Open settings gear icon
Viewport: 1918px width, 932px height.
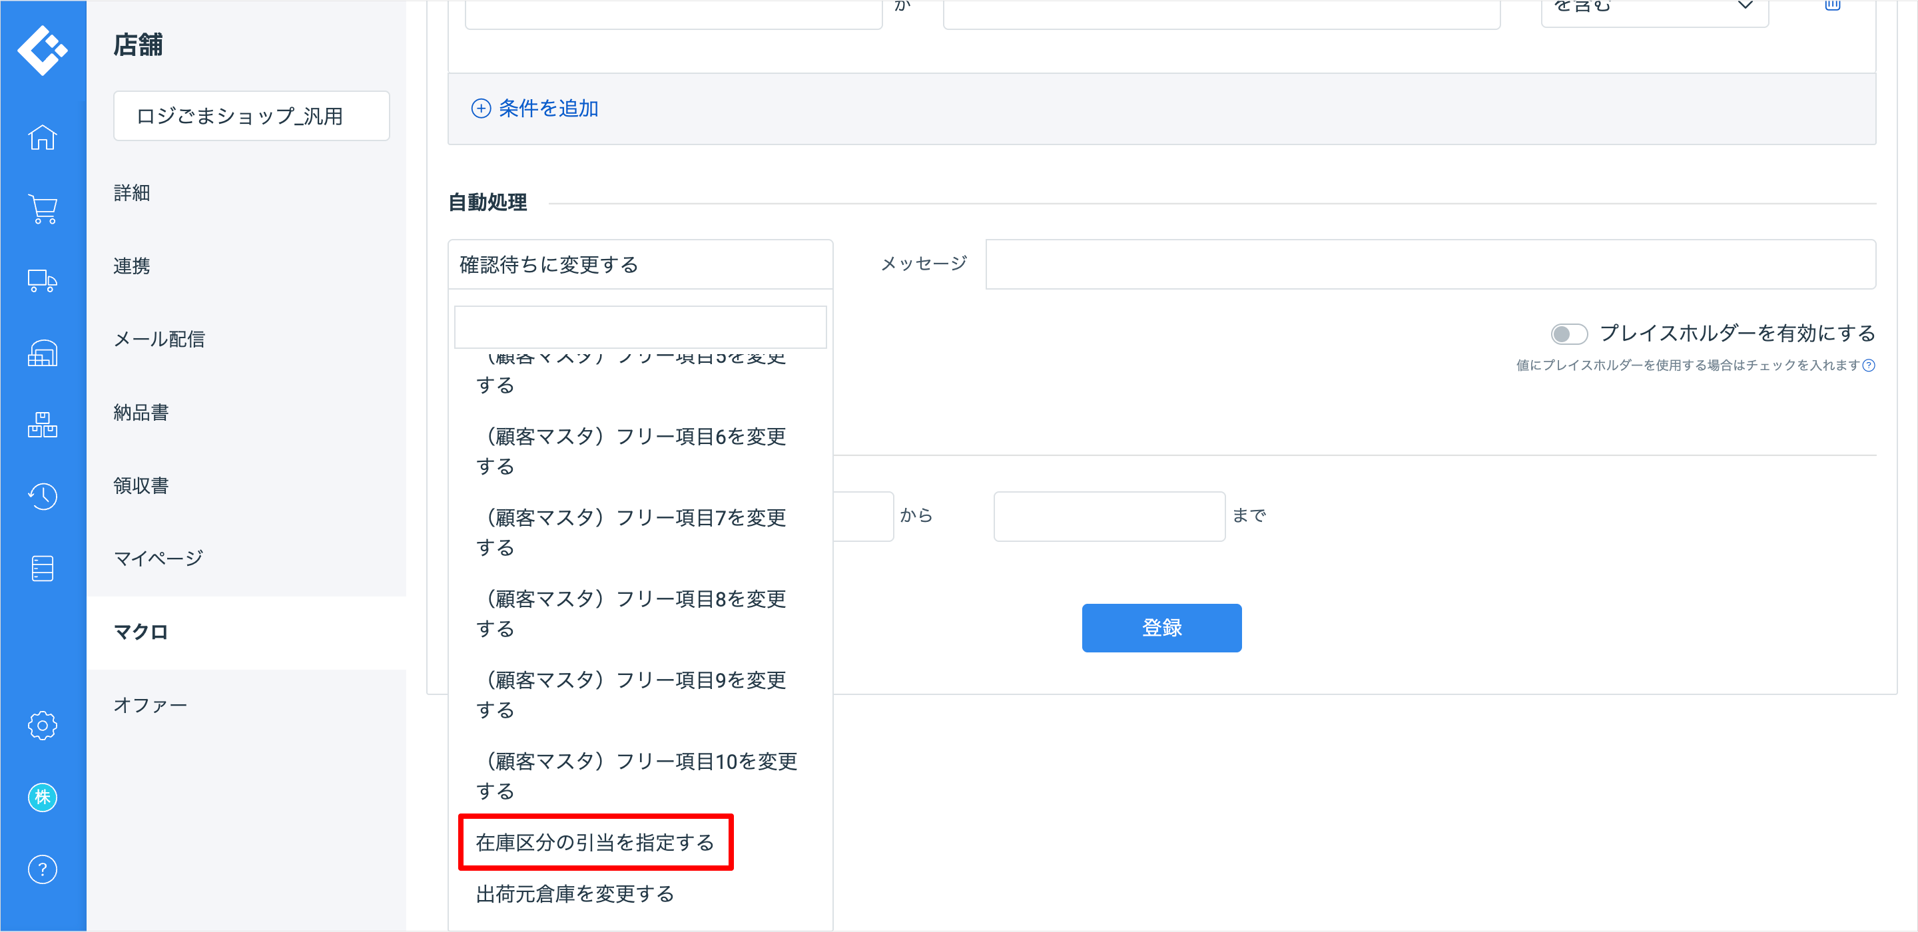tap(43, 725)
